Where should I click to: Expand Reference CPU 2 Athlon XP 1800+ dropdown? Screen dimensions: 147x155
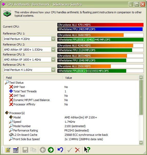[x=53, y=50]
